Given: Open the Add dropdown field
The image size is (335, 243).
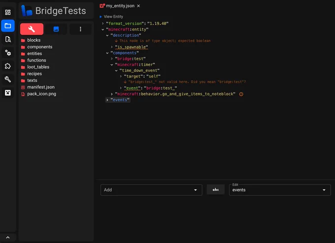Looking at the screenshot, I should 151,190.
